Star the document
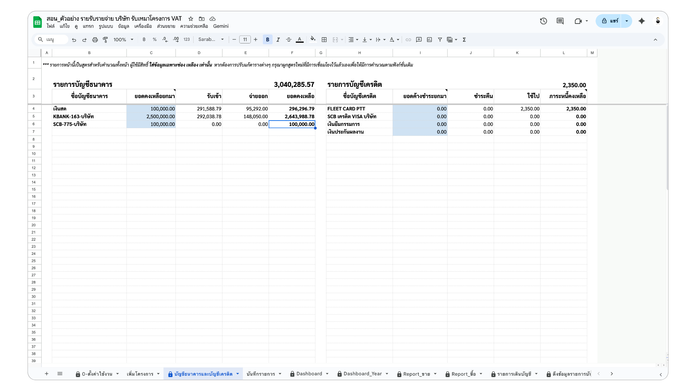This screenshot has height=391, width=696. pos(191,19)
